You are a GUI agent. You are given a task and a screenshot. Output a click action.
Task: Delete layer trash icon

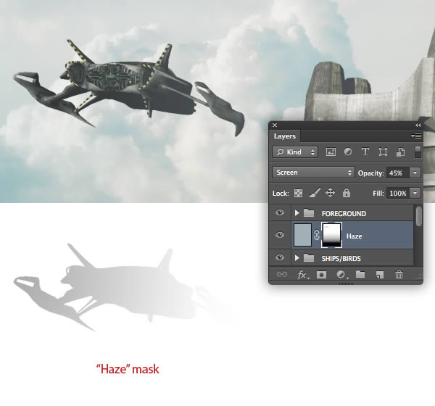point(399,275)
